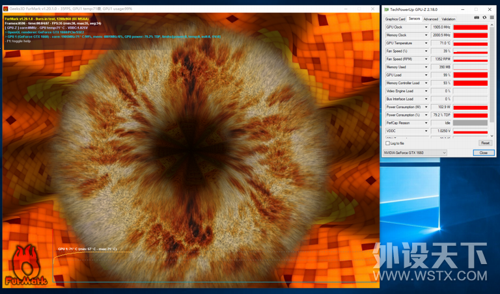500x294 pixels.
Task: Click the F1: toggle help line in FurMark
Action: [x=18, y=41]
